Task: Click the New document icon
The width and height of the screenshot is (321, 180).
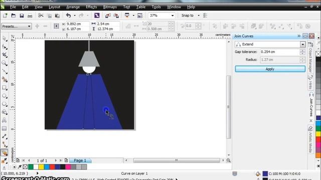Action: pos(5,15)
